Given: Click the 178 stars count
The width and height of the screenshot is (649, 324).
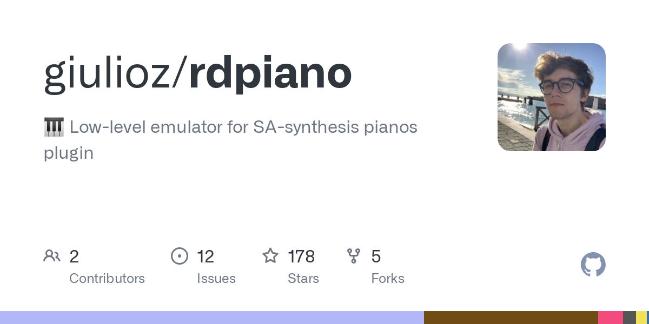Looking at the screenshot, I should (x=301, y=256).
